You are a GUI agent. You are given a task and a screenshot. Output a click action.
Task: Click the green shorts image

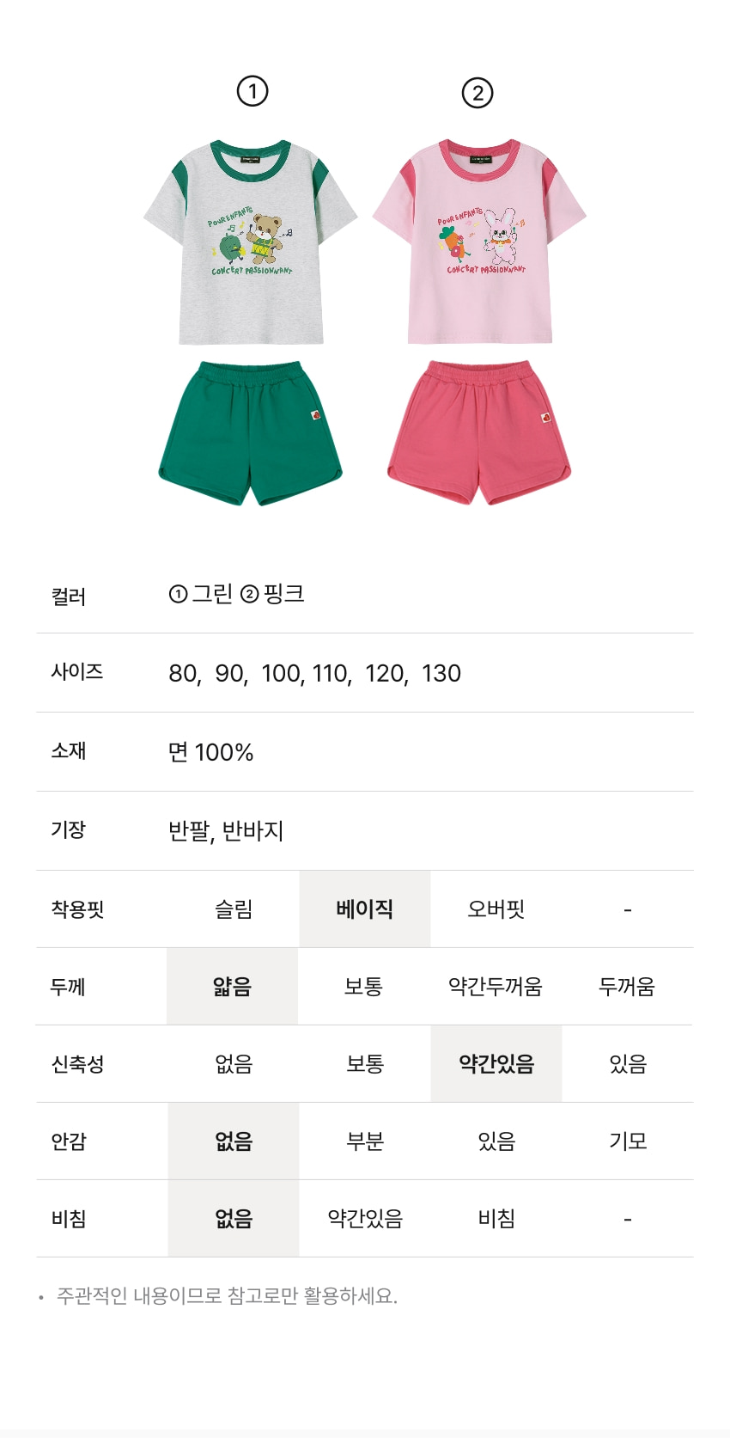coord(250,433)
